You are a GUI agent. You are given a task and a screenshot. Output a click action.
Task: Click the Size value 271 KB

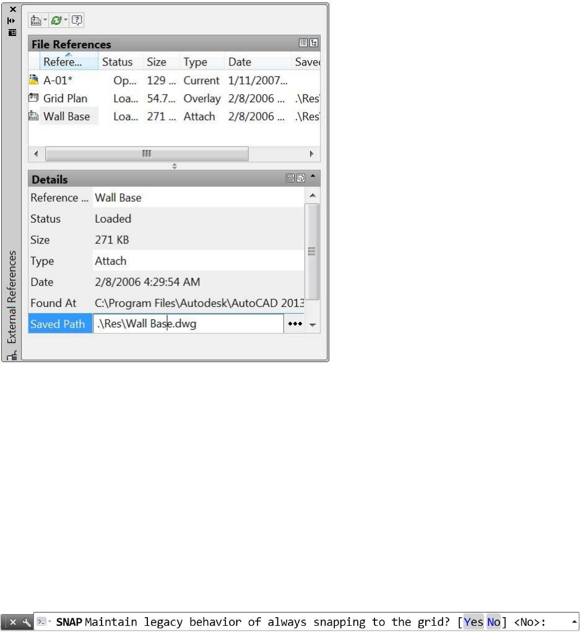[x=111, y=240]
